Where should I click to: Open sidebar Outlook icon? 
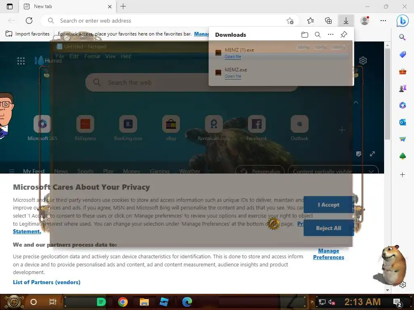402,122
